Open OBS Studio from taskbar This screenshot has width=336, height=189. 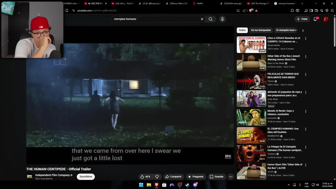pyautogui.click(x=180, y=185)
